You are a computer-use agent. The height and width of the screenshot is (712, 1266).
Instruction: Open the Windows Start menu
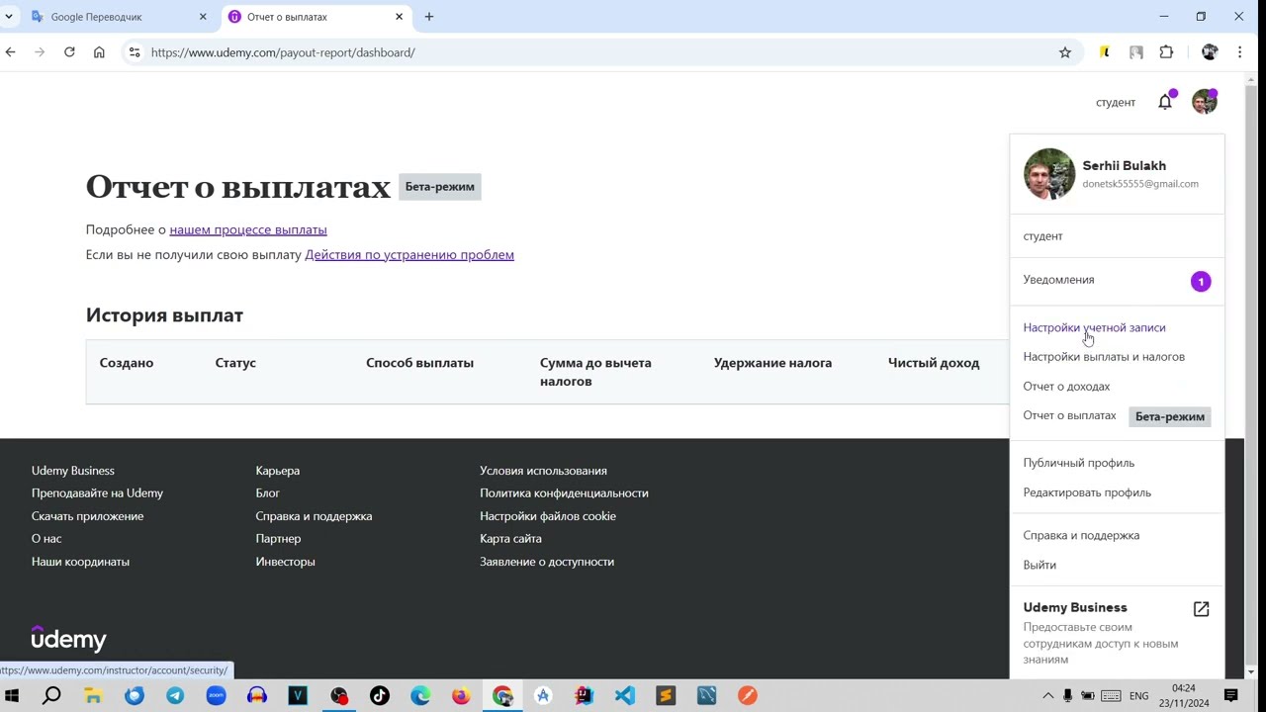[12, 695]
